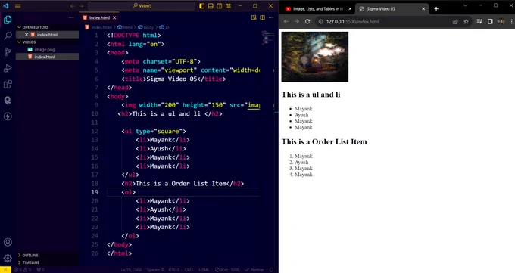Click the Video5 command center search box
Image resolution: width=515 pixels, height=273 pixels.
point(142,6)
